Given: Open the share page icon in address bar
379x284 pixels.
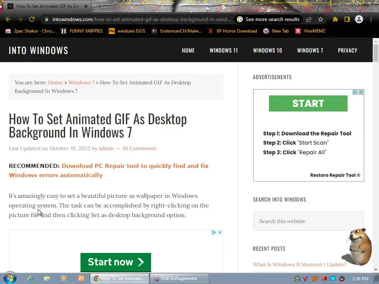Looking at the screenshot, I should pos(309,19).
